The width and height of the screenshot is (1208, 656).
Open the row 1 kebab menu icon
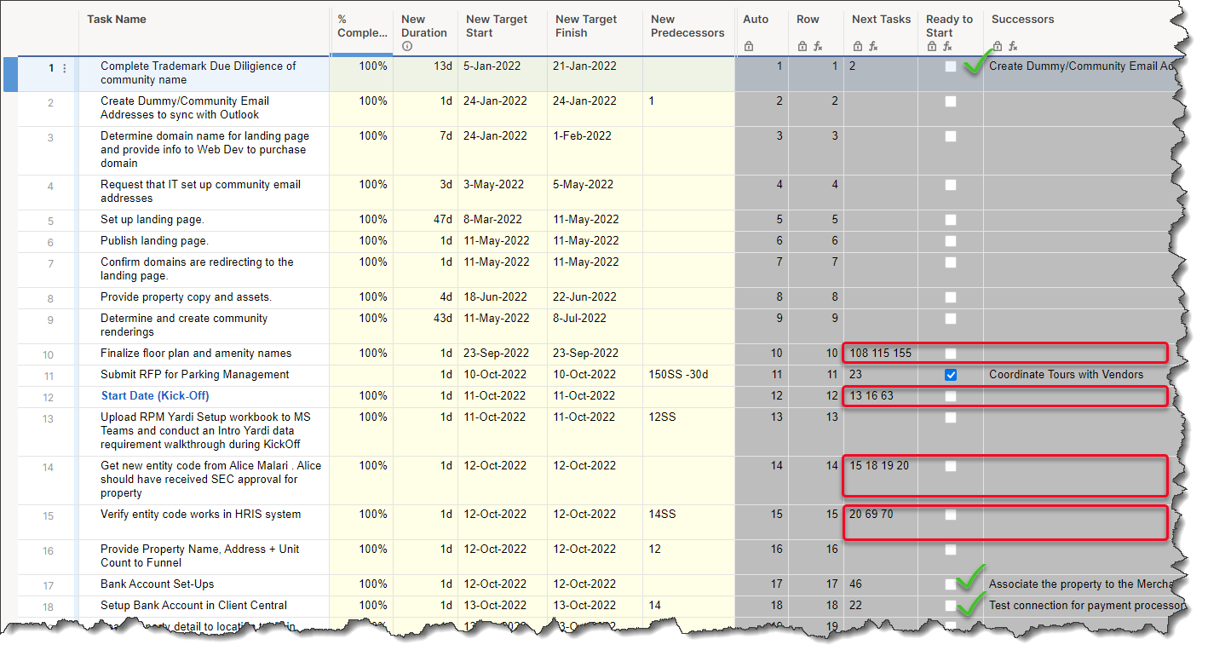[x=65, y=68]
